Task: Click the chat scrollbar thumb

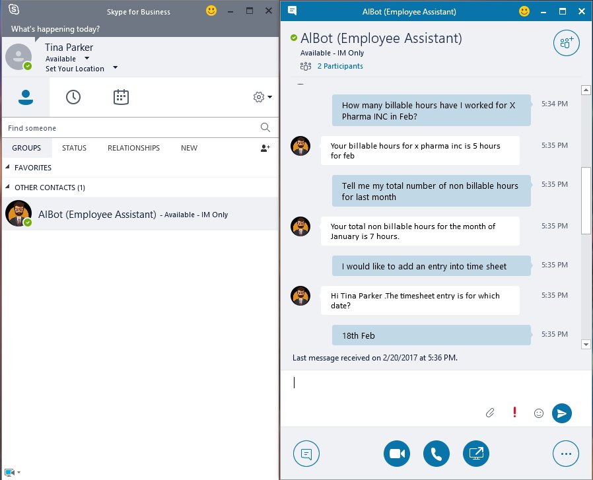Action: tap(586, 201)
